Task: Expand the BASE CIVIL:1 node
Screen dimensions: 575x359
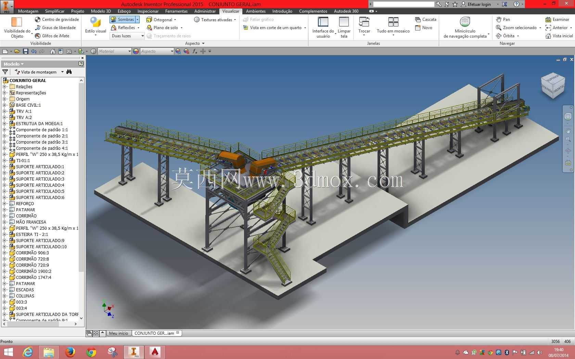Action: pyautogui.click(x=4, y=105)
